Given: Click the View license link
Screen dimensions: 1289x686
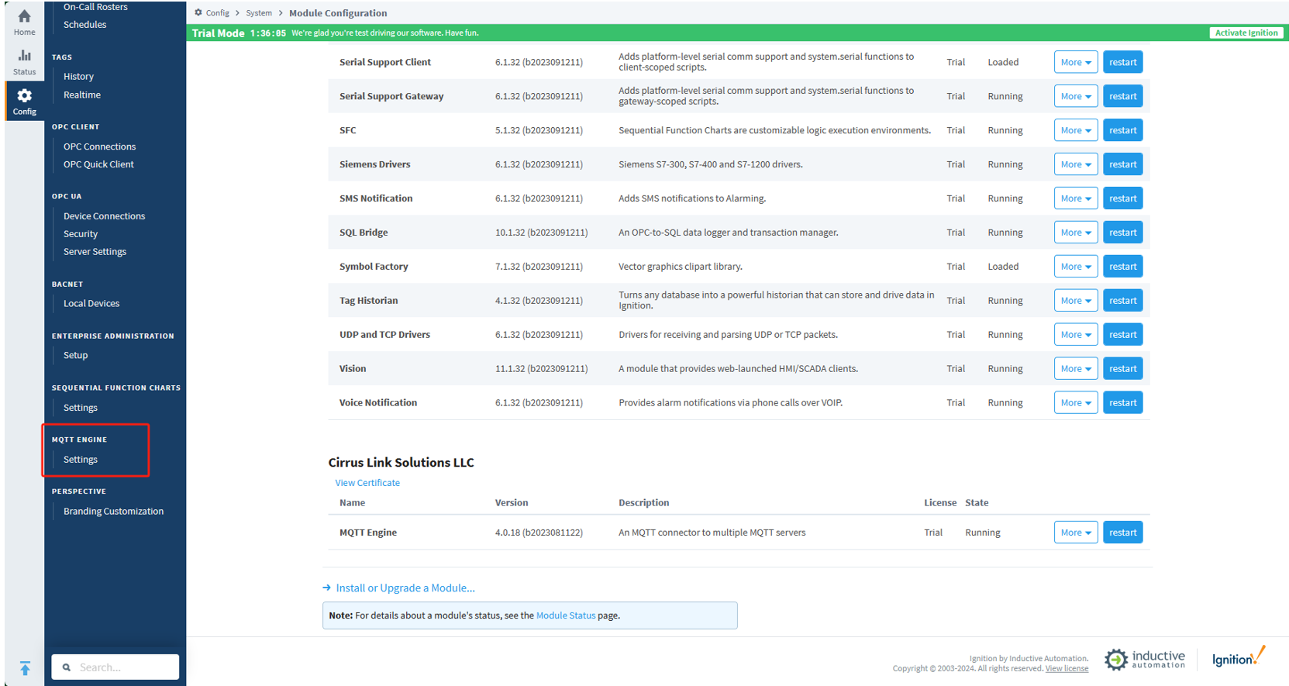Looking at the screenshot, I should (x=1067, y=669).
